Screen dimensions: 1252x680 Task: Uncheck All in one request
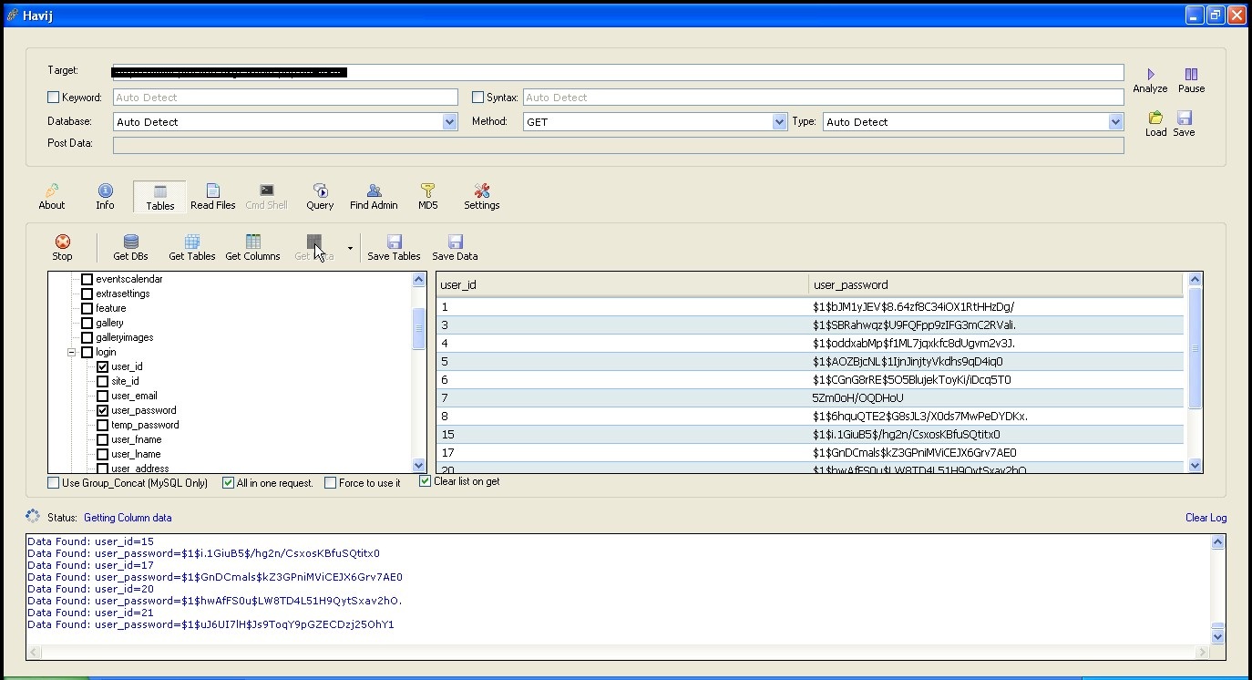(229, 483)
